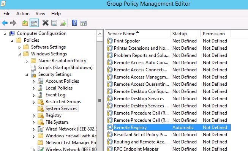Open the File menu

point(7,14)
